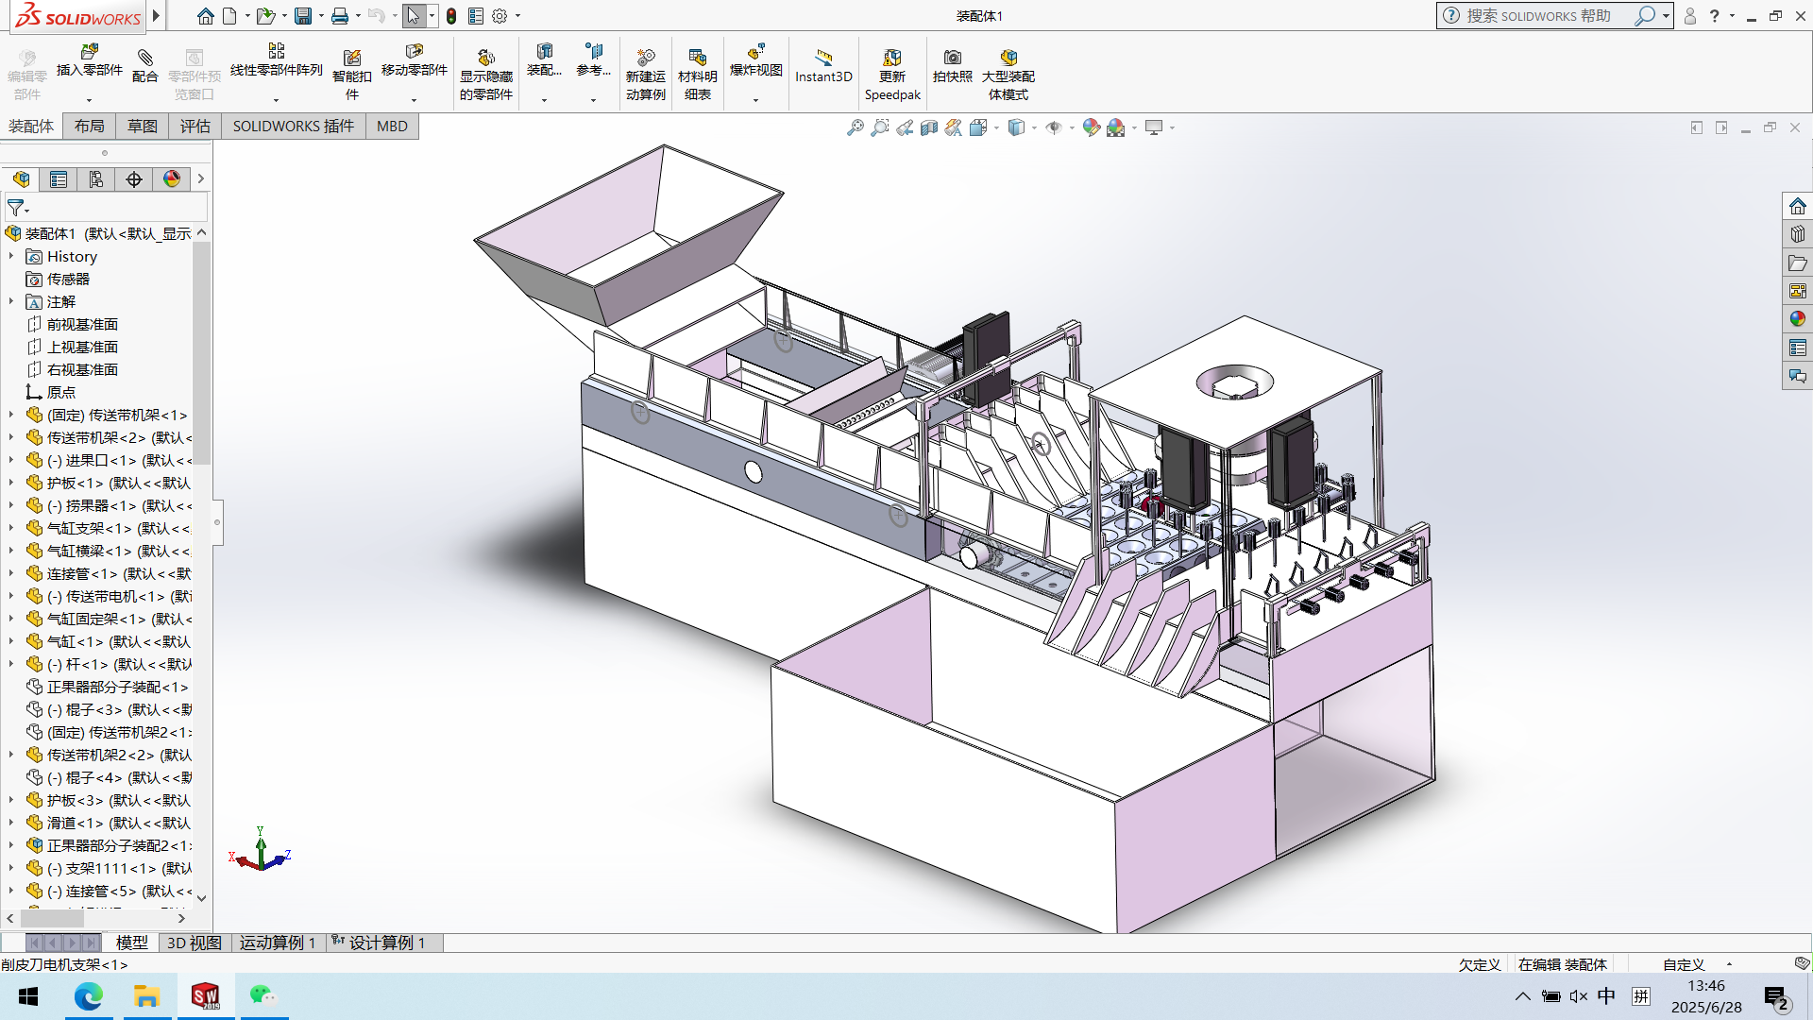Open the Exploded View (爆炸视图) tool
Image resolution: width=1813 pixels, height=1020 pixels.
point(755,59)
